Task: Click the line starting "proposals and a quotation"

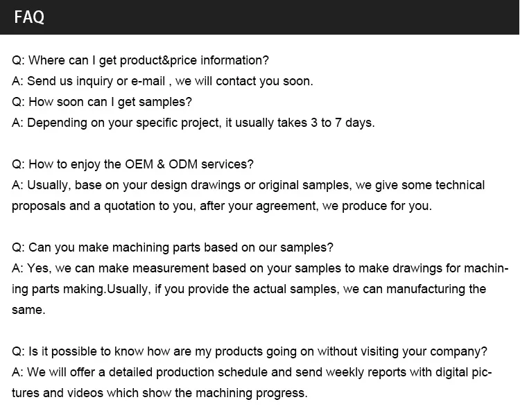Action: [x=221, y=206]
